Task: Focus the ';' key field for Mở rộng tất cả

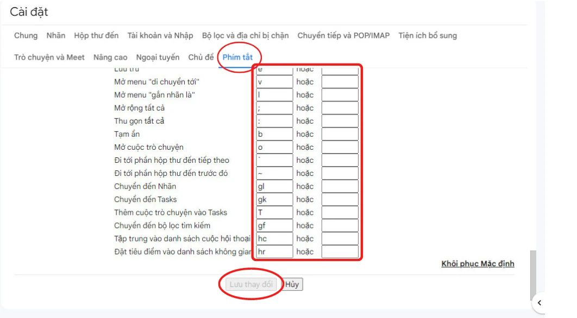Action: [274, 108]
